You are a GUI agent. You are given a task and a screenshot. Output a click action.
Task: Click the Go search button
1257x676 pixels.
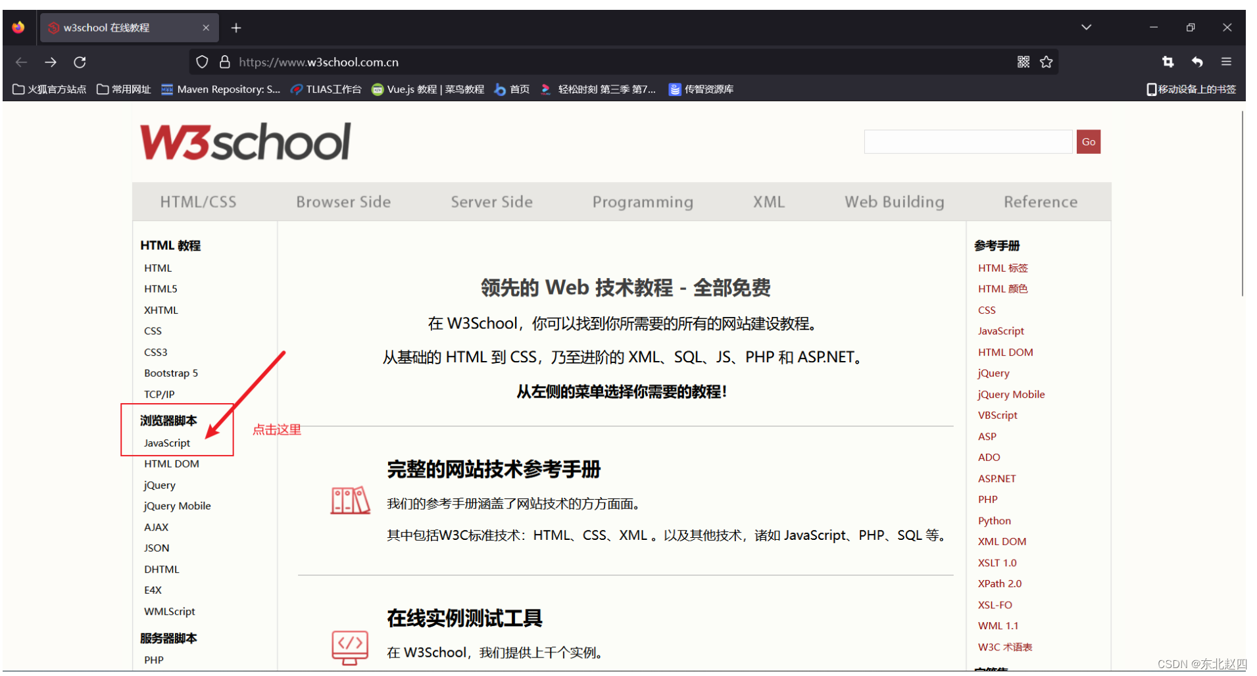(x=1089, y=142)
